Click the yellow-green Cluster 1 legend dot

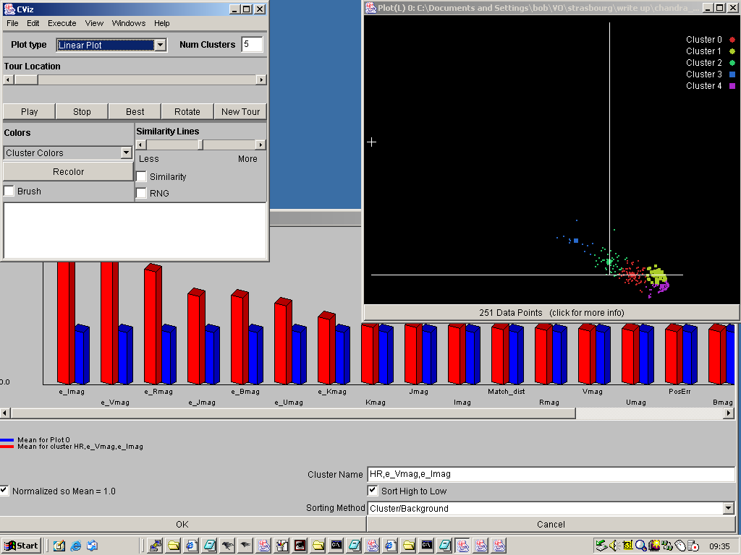[x=732, y=51]
